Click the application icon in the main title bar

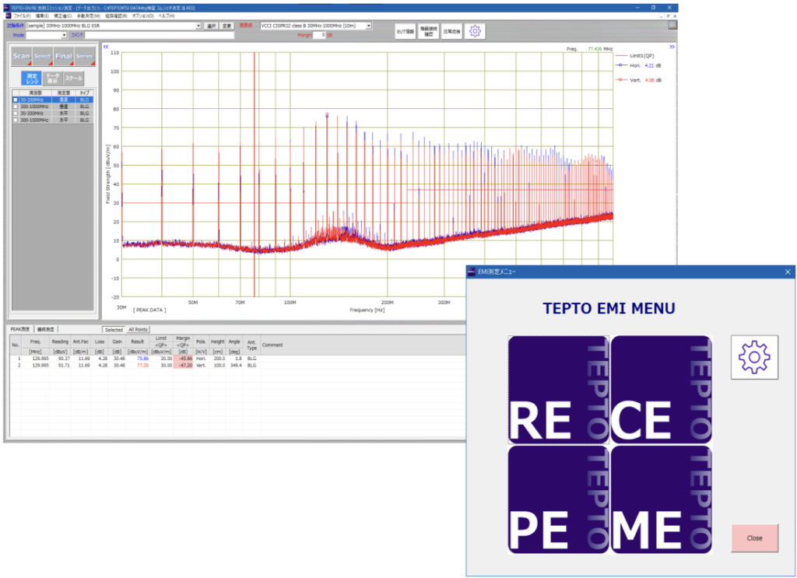(x=7, y=8)
